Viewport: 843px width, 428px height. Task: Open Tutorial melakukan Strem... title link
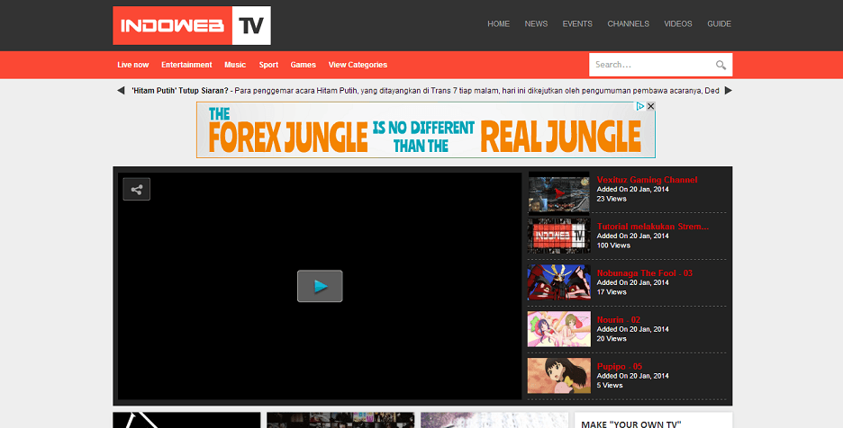tap(653, 227)
